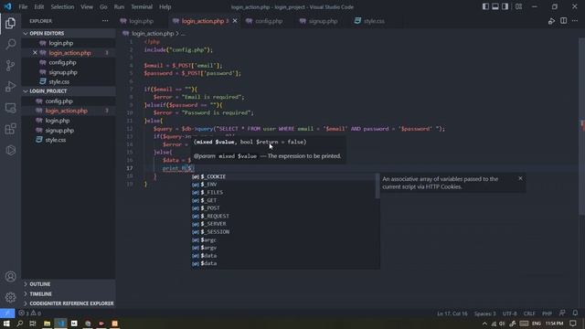Change UTF-8 encoding in status bar
Image resolution: width=585 pixels, height=329 pixels.
click(x=510, y=313)
